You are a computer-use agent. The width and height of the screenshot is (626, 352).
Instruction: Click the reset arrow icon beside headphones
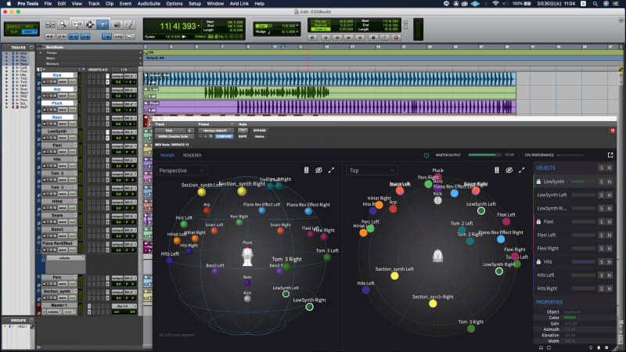[x=549, y=347]
